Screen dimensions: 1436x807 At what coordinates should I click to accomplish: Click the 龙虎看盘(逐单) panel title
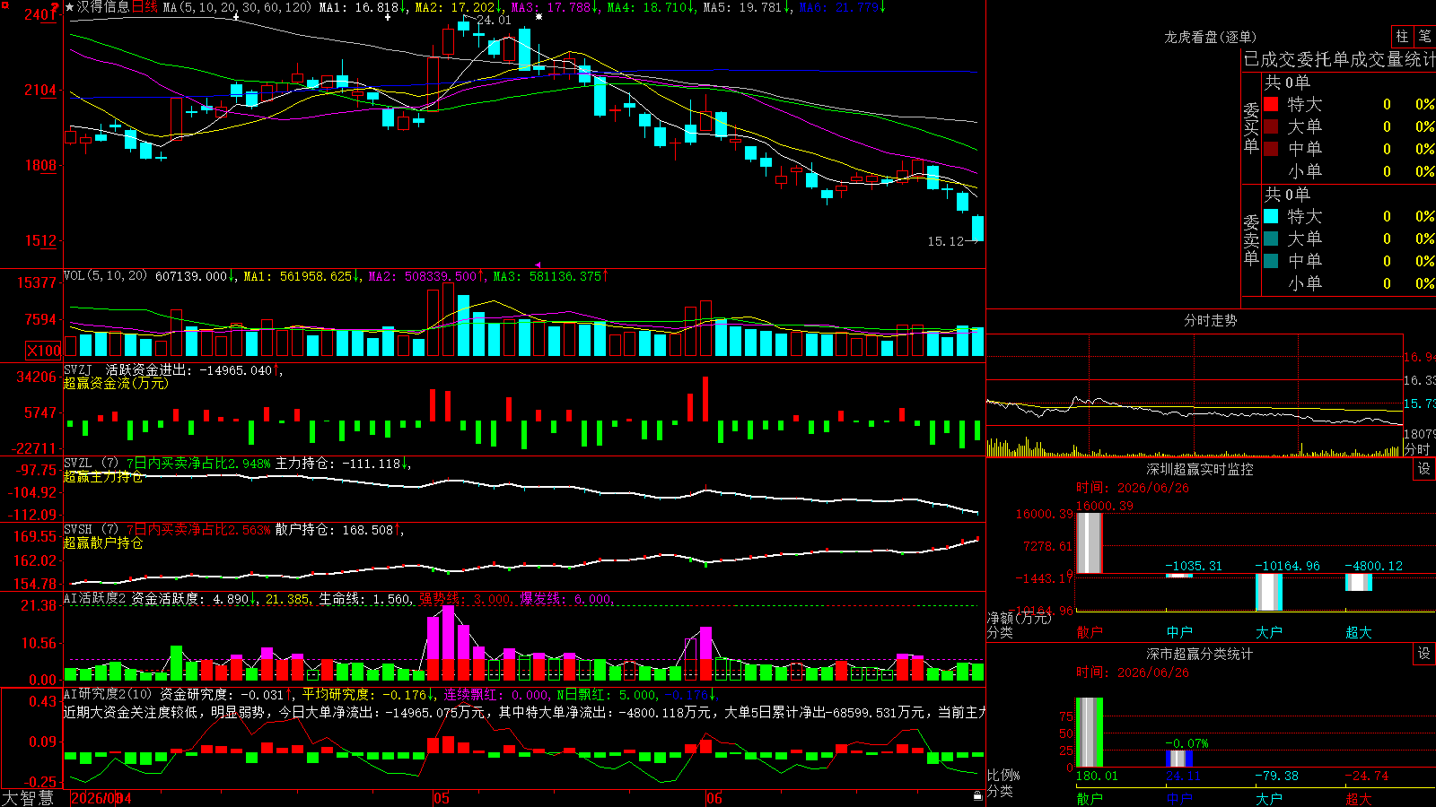pyautogui.click(x=1210, y=37)
